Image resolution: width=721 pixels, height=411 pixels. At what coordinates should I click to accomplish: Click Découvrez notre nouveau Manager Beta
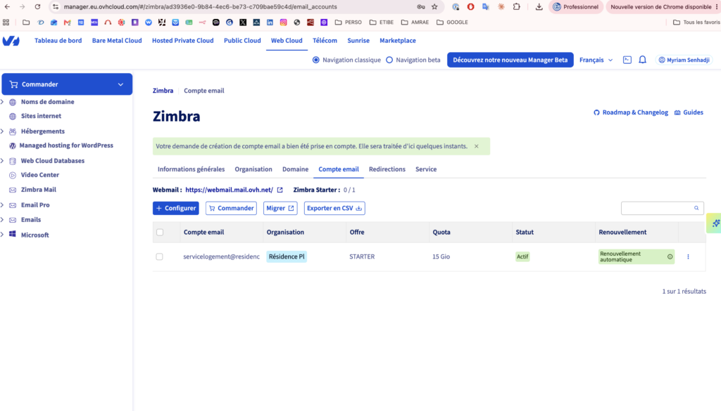click(510, 60)
